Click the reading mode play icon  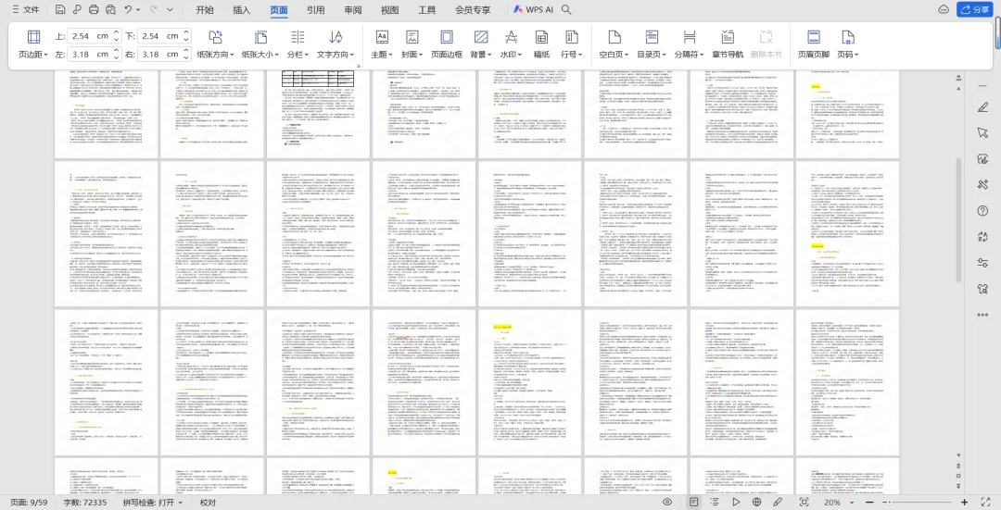(x=736, y=503)
